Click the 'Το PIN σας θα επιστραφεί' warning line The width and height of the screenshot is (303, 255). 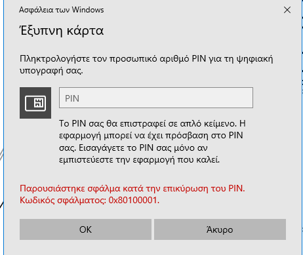(152, 124)
